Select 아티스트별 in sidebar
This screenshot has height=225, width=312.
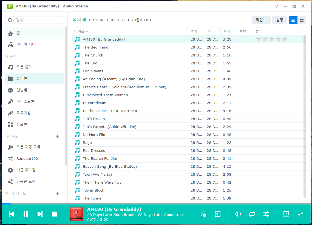click(x=35, y=101)
